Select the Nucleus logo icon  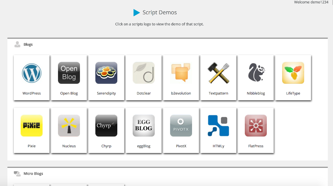pyautogui.click(x=69, y=126)
